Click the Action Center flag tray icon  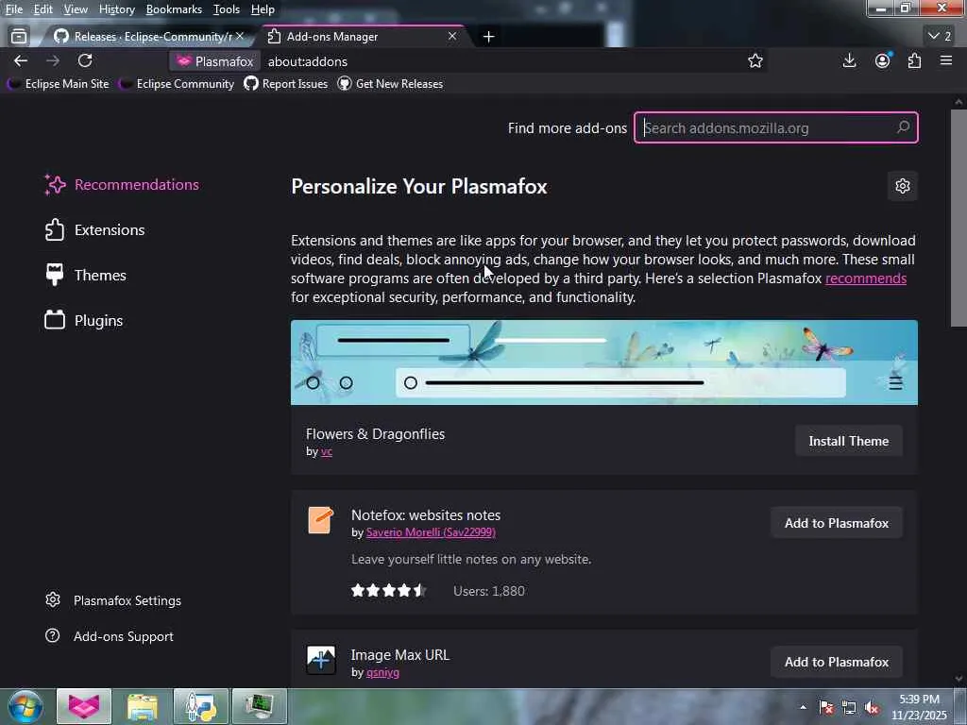point(826,708)
